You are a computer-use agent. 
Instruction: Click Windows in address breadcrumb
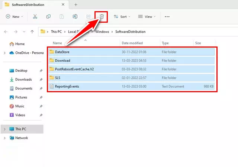pyautogui.click(x=102, y=32)
